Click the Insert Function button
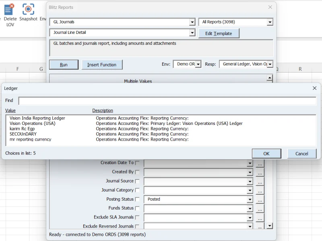Screen dimensions: 322x241 (x=102, y=64)
